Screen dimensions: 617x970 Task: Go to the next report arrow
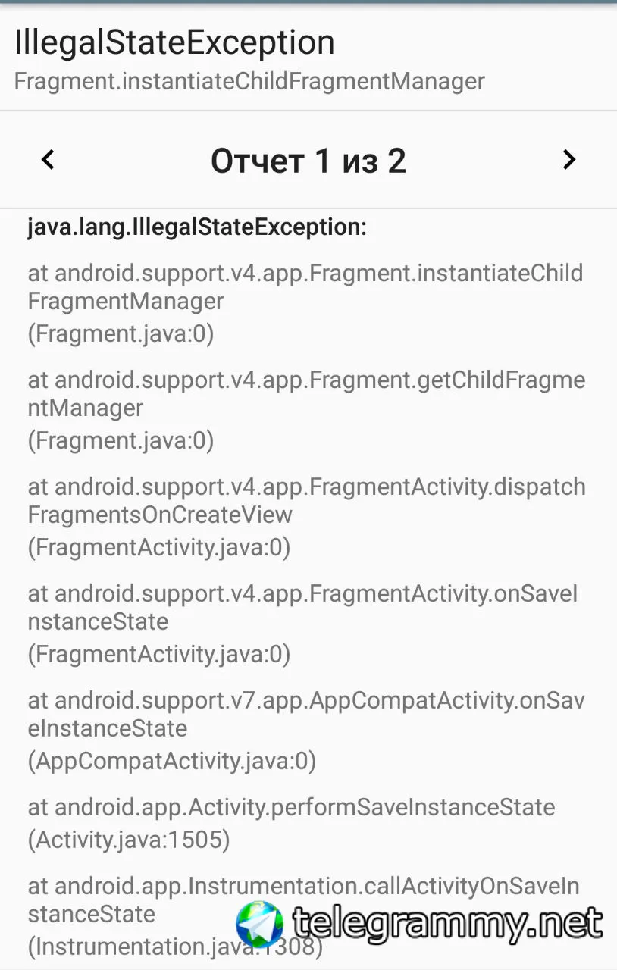pos(568,160)
